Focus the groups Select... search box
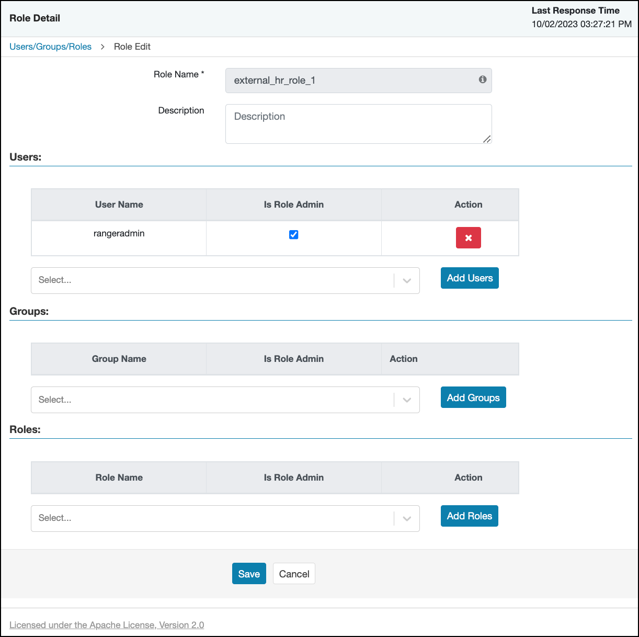 pos(212,400)
